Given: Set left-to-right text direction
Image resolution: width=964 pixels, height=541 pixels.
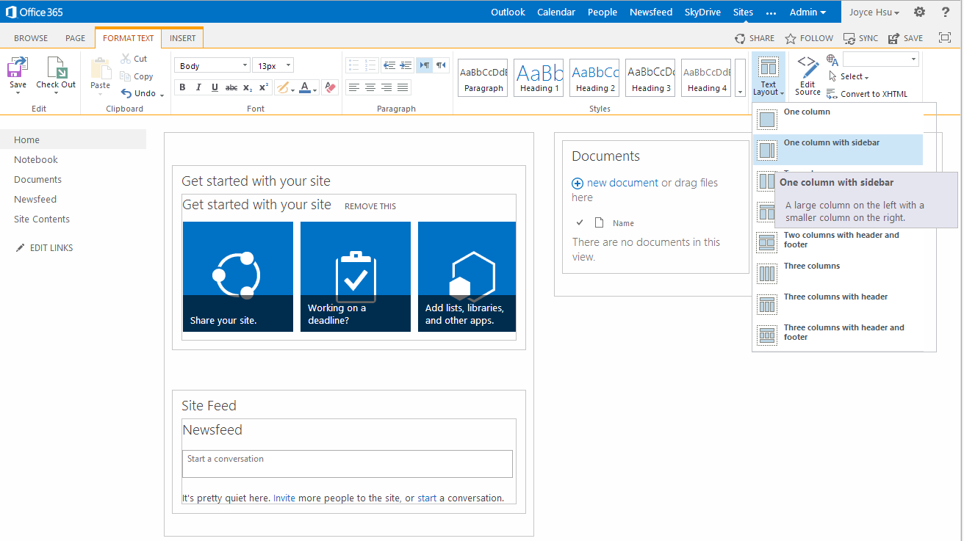Looking at the screenshot, I should pos(425,65).
